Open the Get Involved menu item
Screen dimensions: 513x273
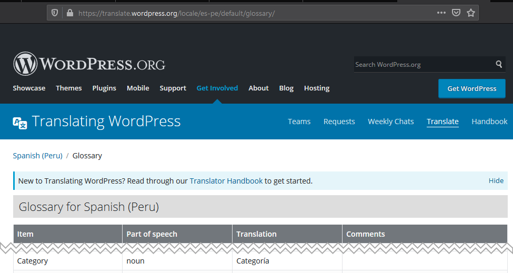[217, 88]
